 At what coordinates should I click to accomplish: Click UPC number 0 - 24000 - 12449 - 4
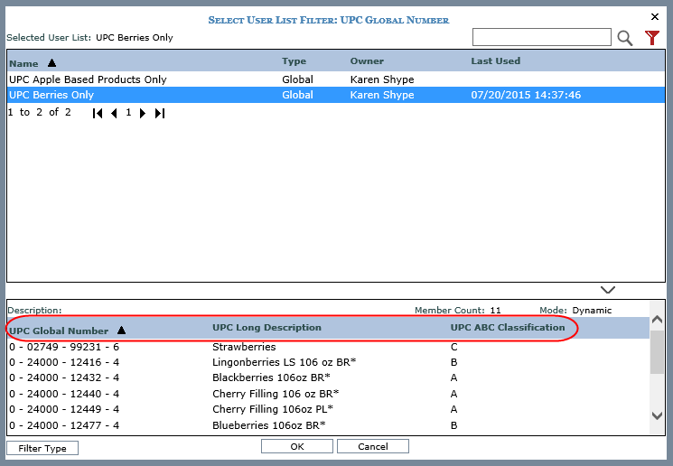[x=64, y=409]
